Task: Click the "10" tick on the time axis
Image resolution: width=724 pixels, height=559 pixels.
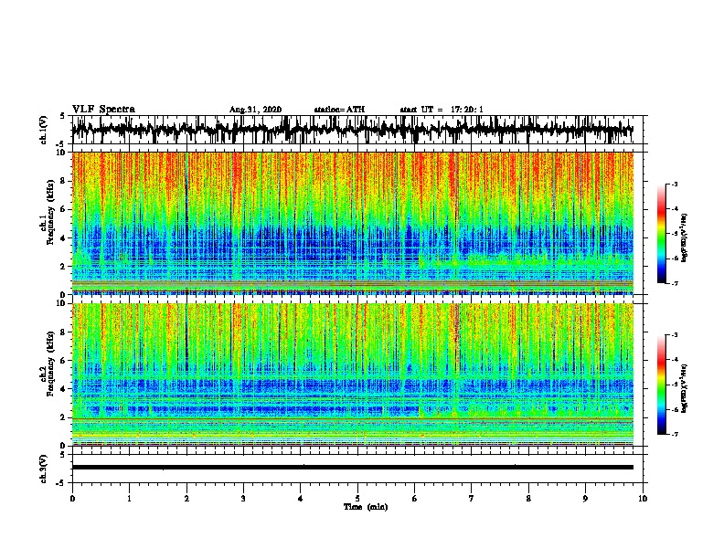Action: coord(643,499)
